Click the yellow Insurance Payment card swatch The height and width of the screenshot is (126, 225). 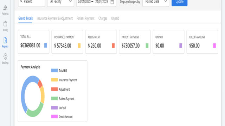pyautogui.click(x=79, y=45)
